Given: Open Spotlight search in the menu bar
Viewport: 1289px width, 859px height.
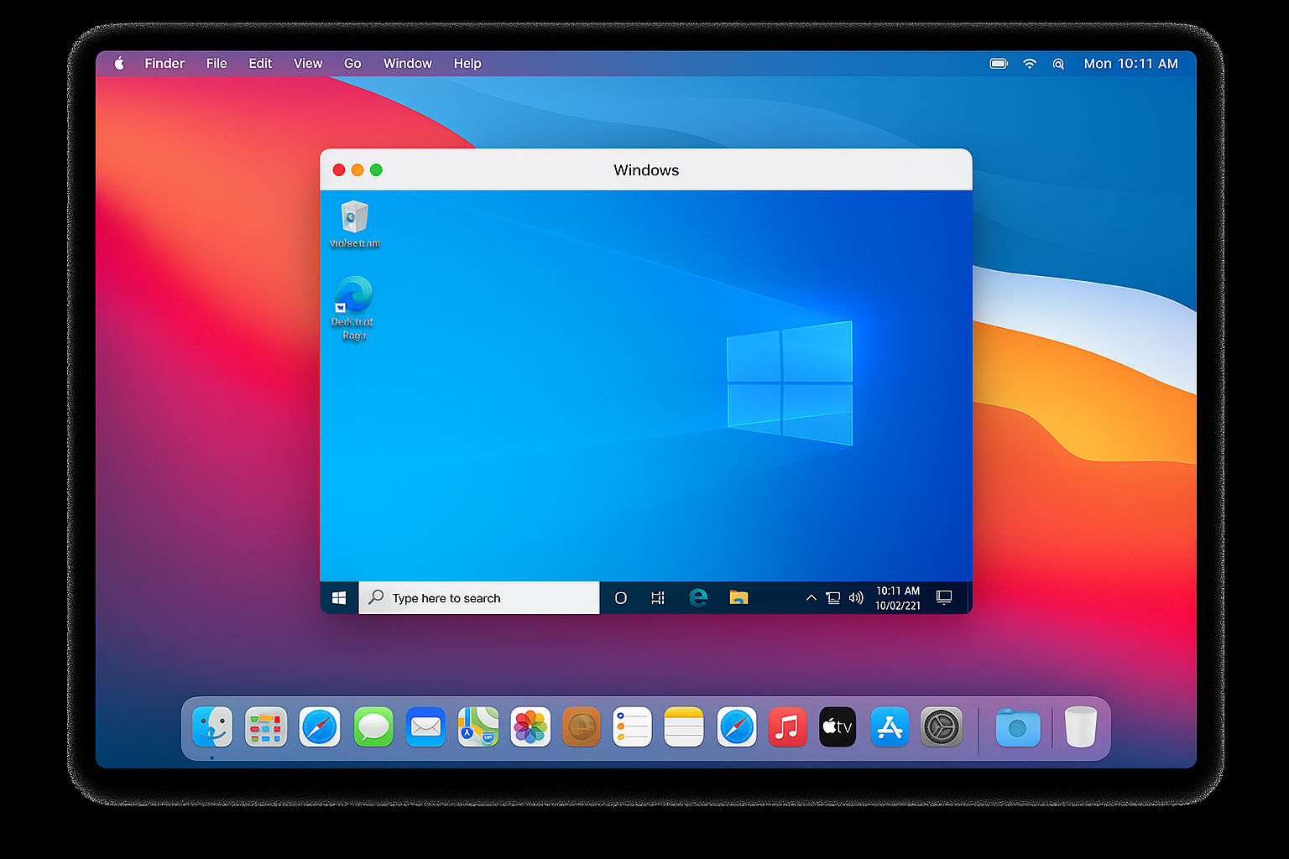Looking at the screenshot, I should point(1058,64).
